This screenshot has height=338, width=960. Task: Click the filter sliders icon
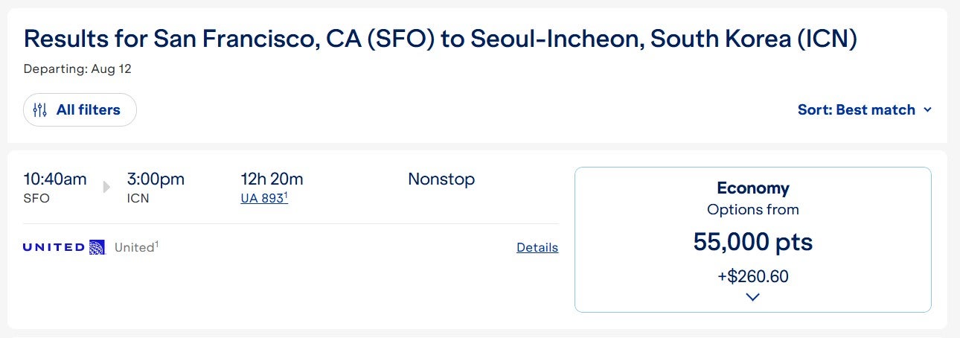click(40, 110)
